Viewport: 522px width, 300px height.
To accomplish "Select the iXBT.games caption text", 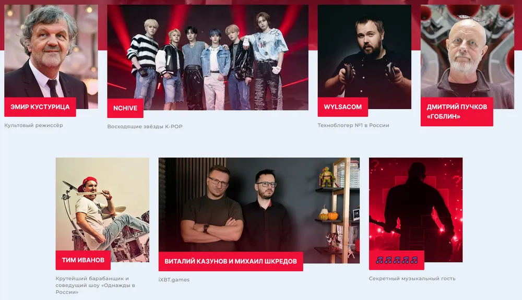I will (x=174, y=280).
